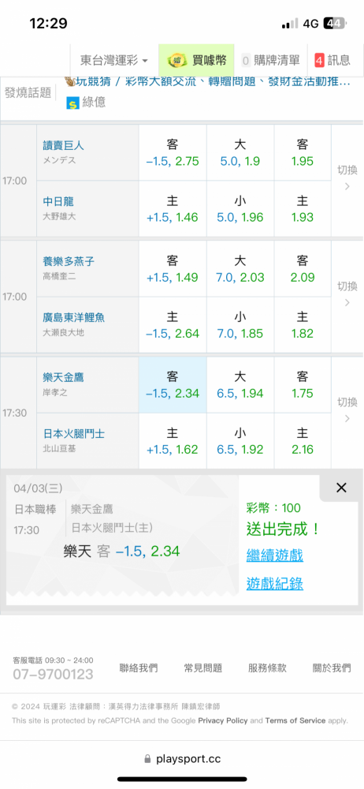
Task: Open the 購牌清單 tab
Action: click(272, 61)
